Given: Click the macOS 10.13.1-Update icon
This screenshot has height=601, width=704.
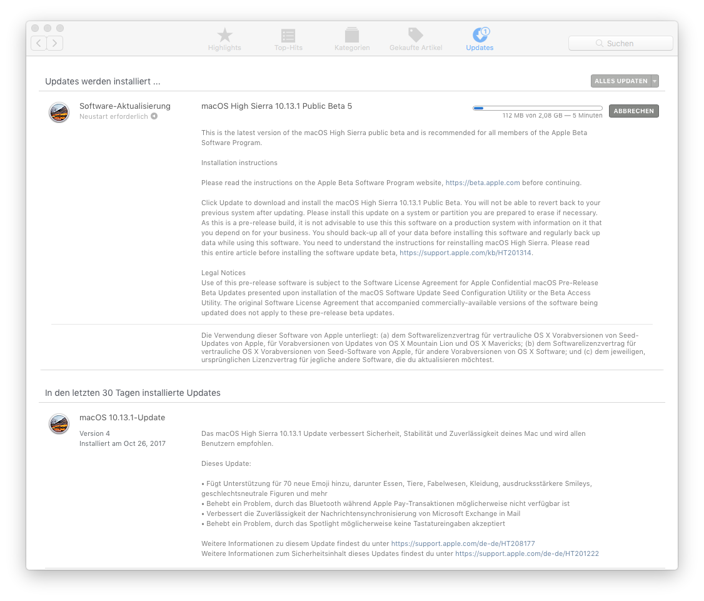Looking at the screenshot, I should (59, 423).
